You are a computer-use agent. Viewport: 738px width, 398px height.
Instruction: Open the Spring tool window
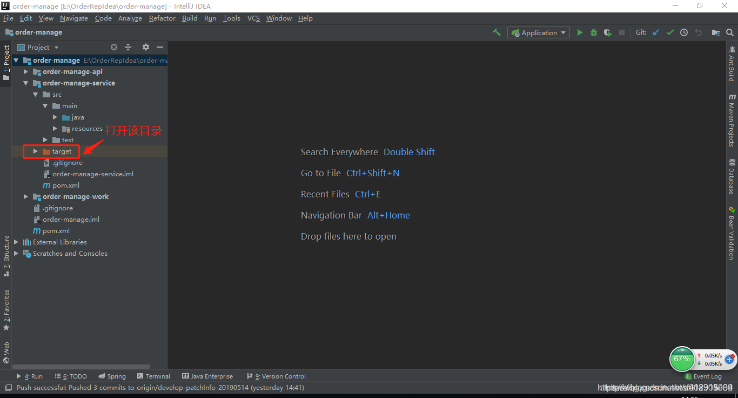coord(112,376)
